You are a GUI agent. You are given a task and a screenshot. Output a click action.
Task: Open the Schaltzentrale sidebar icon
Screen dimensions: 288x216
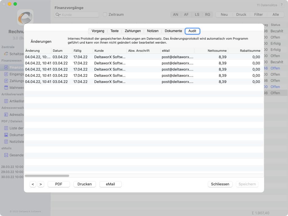pos(6,54)
